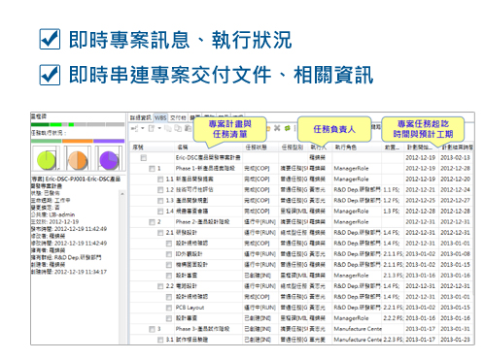
Task: Click the gray X delete icon in toolbar
Action: pyautogui.click(x=277, y=128)
